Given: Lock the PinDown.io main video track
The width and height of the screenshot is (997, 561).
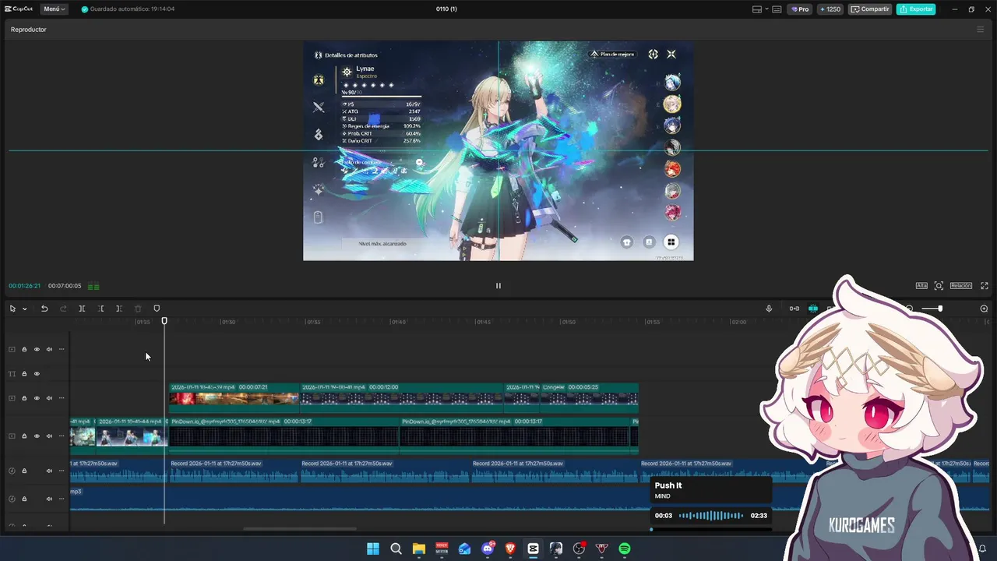Looking at the screenshot, I should click(x=24, y=436).
